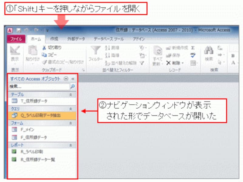
Task: Select report R_ラベル印刷
Action: coord(42,151)
